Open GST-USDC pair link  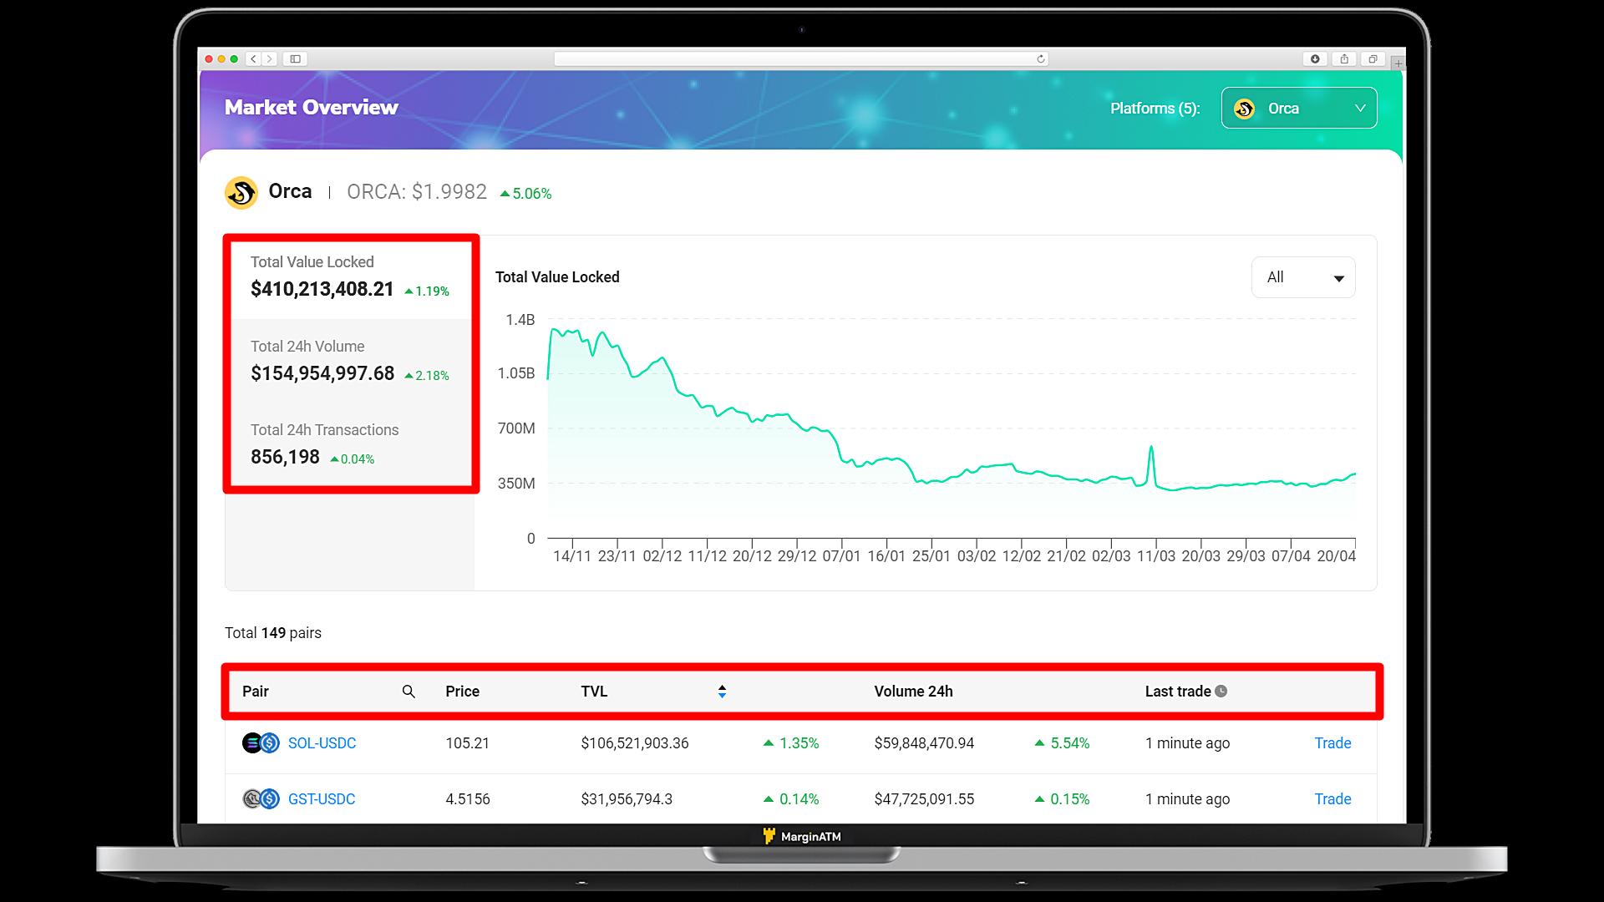click(x=322, y=799)
